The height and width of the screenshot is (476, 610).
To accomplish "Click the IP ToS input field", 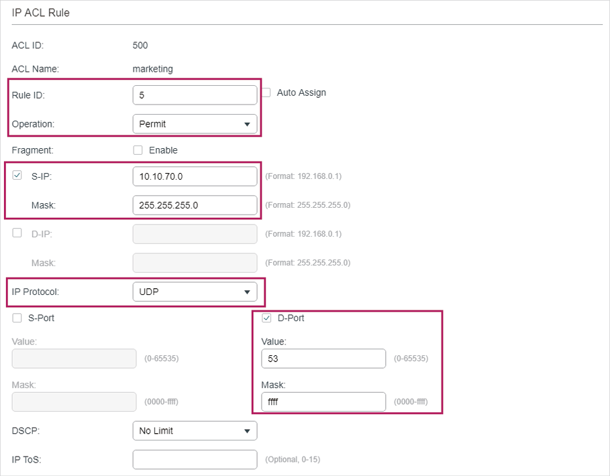I will pyautogui.click(x=195, y=459).
